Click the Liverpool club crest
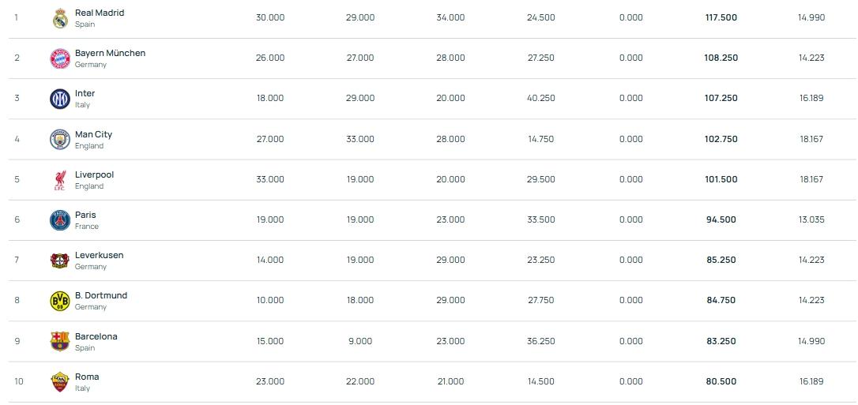858x405 pixels. [60, 180]
